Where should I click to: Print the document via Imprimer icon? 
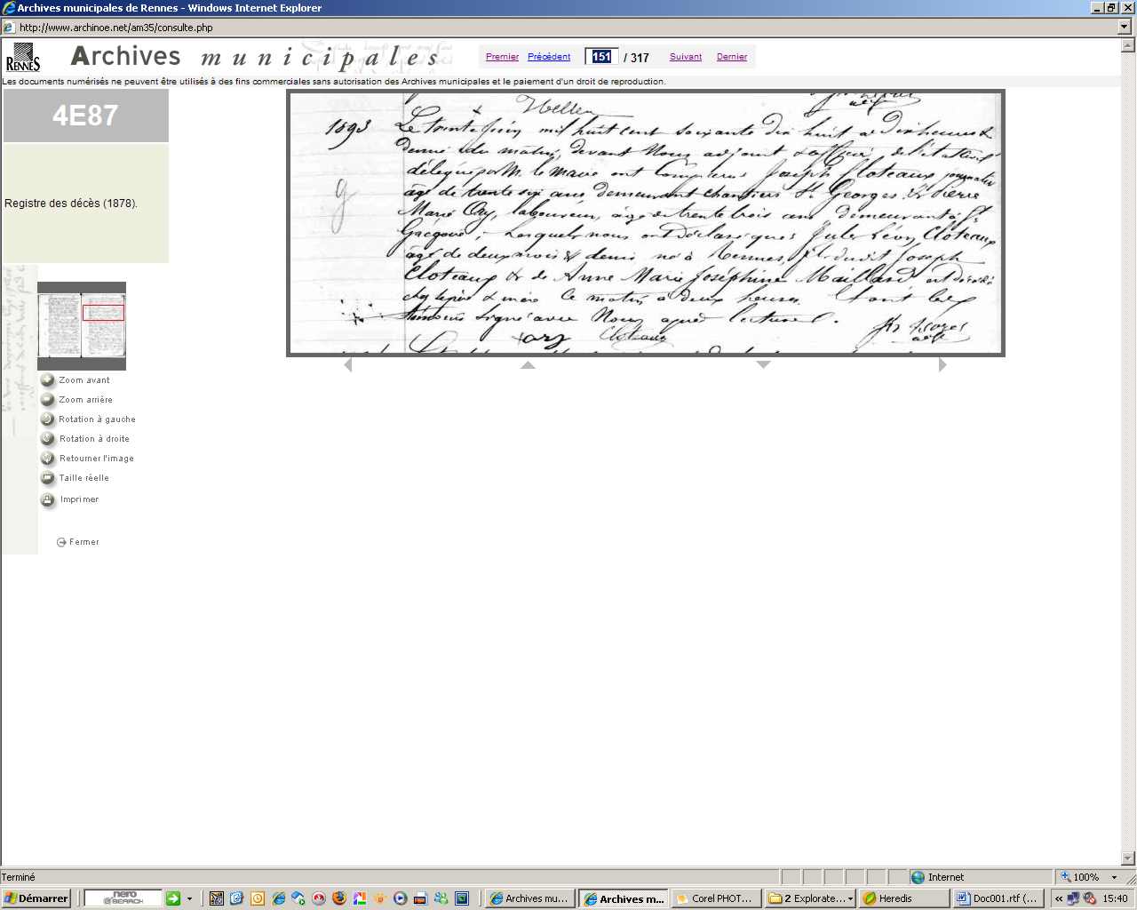[x=48, y=500]
